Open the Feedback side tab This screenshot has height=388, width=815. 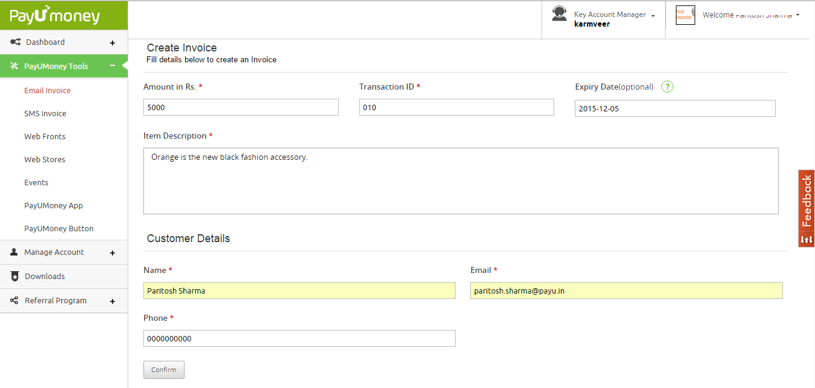pyautogui.click(x=807, y=201)
